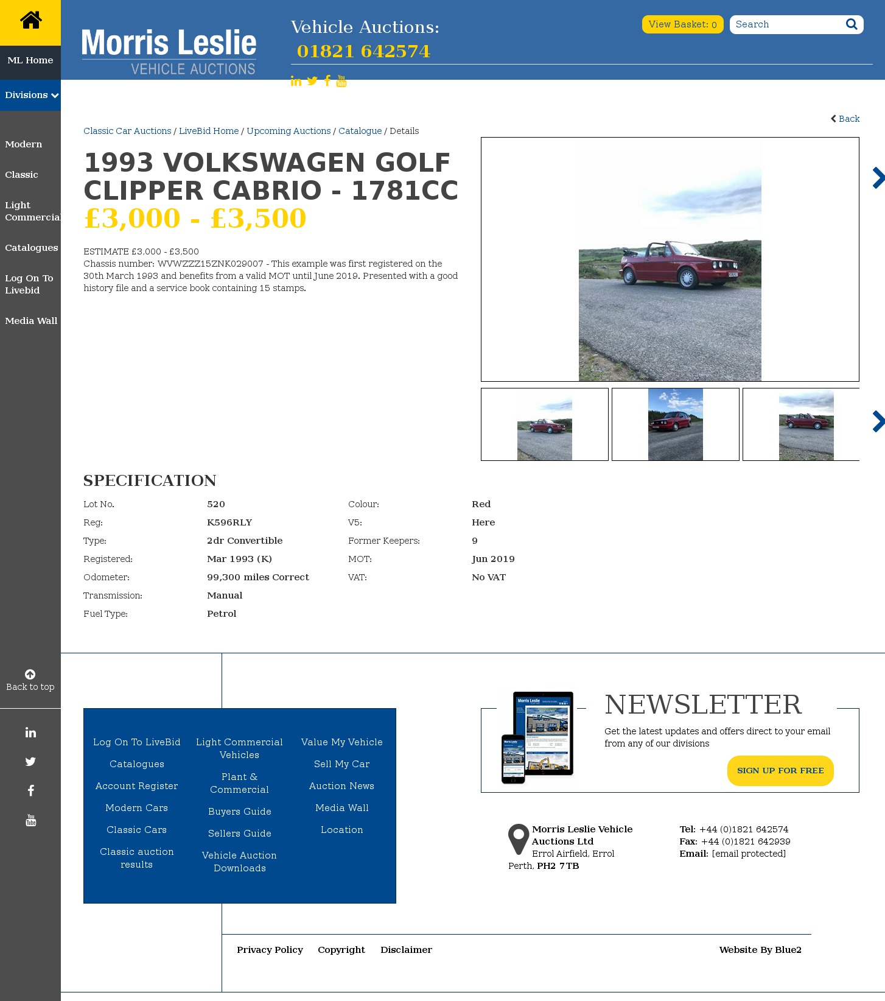Image resolution: width=885 pixels, height=1001 pixels.
Task: Select the first car thumbnail
Action: [x=545, y=424]
